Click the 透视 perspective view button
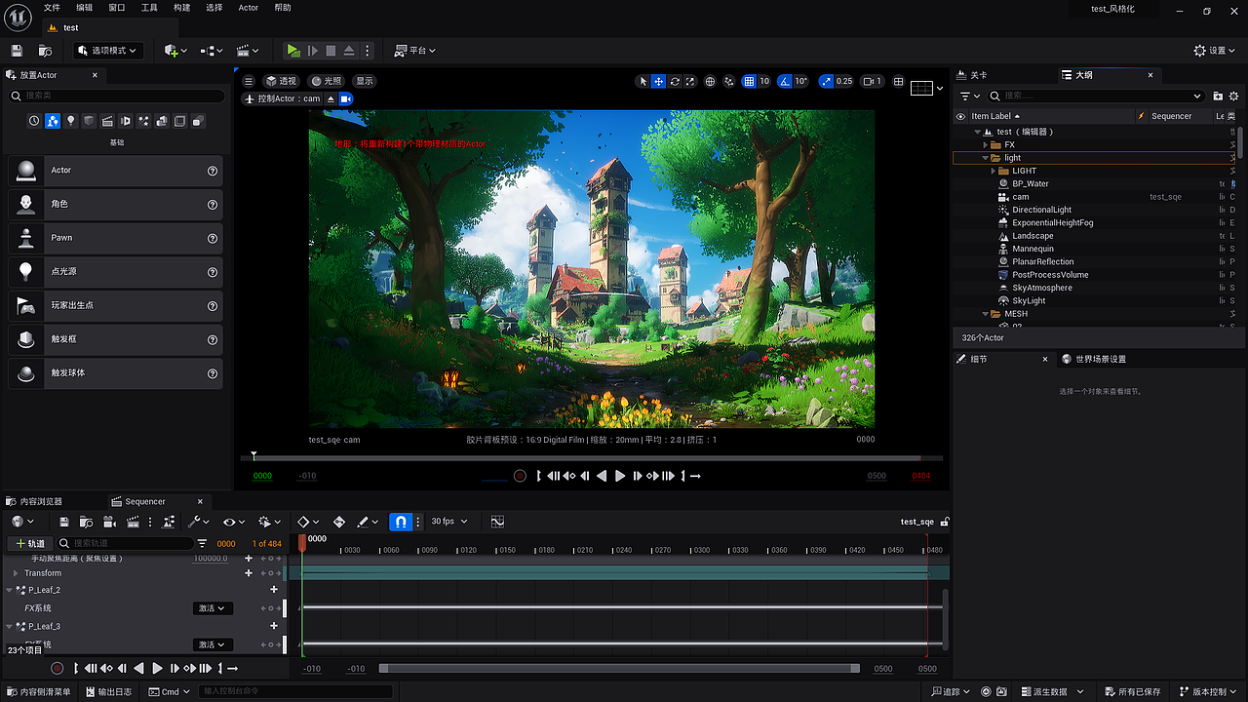This screenshot has width=1248, height=702. click(281, 81)
